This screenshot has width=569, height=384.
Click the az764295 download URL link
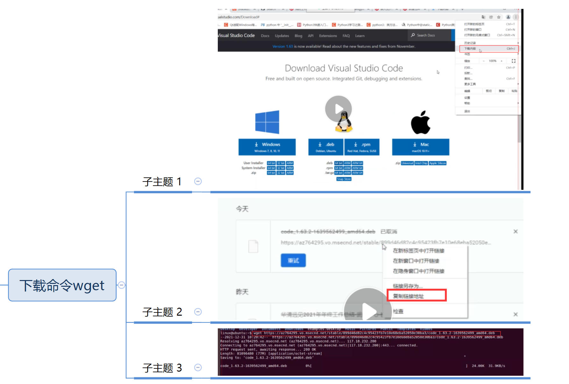(x=386, y=243)
